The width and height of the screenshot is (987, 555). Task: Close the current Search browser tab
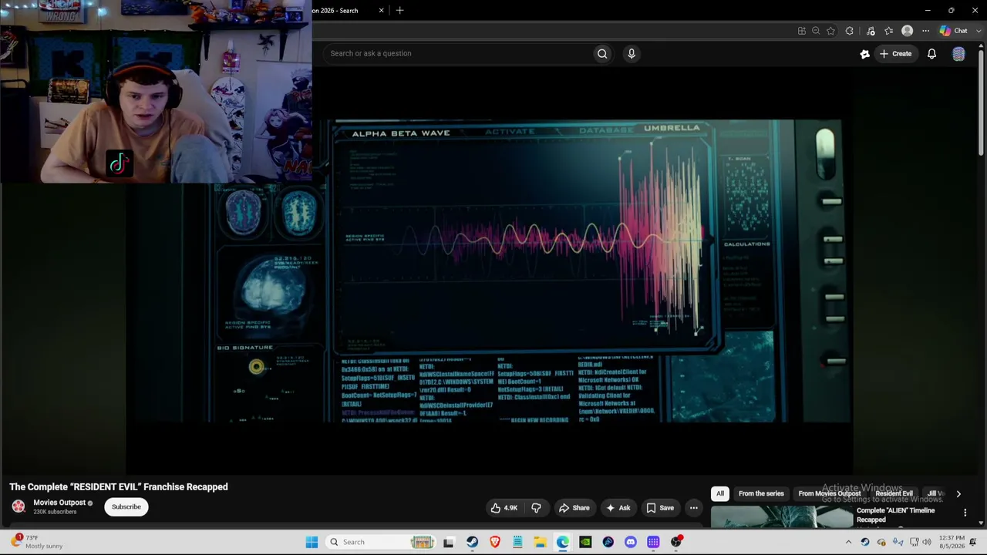(381, 10)
